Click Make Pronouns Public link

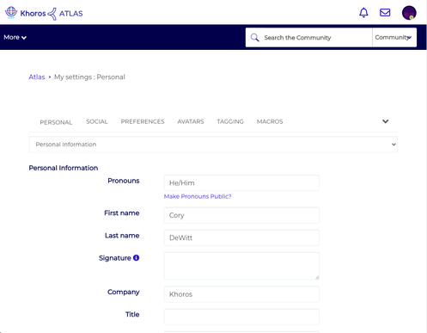pos(198,196)
